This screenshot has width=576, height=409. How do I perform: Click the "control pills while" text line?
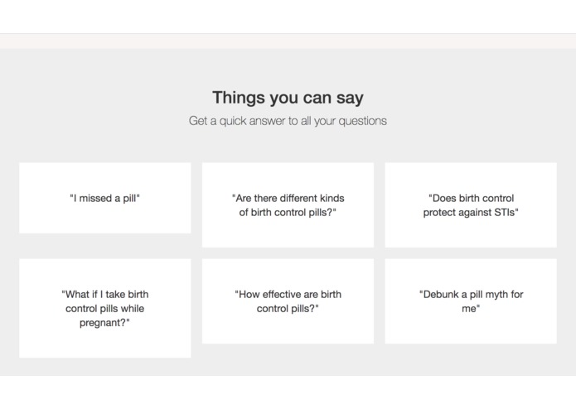click(104, 309)
